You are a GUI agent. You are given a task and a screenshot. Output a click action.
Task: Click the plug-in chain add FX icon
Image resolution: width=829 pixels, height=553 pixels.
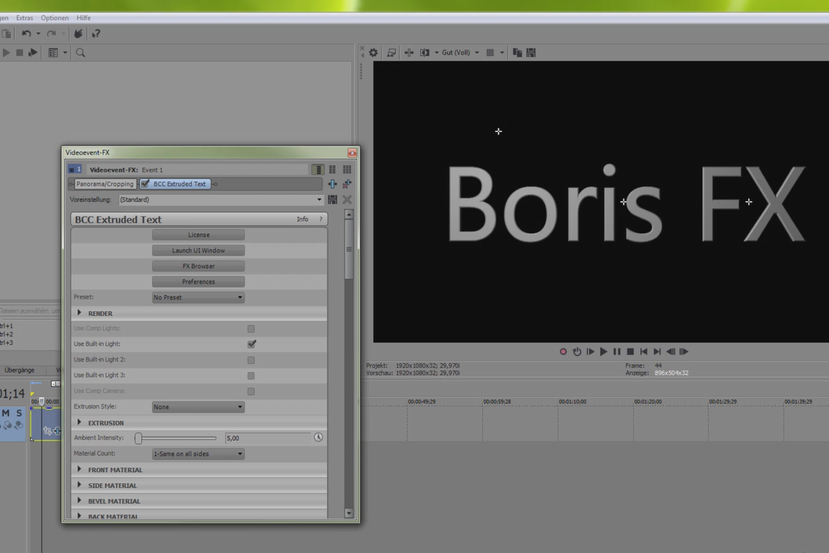click(332, 184)
